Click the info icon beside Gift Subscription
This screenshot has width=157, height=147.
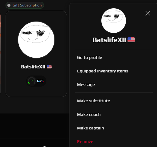tap(9, 5)
